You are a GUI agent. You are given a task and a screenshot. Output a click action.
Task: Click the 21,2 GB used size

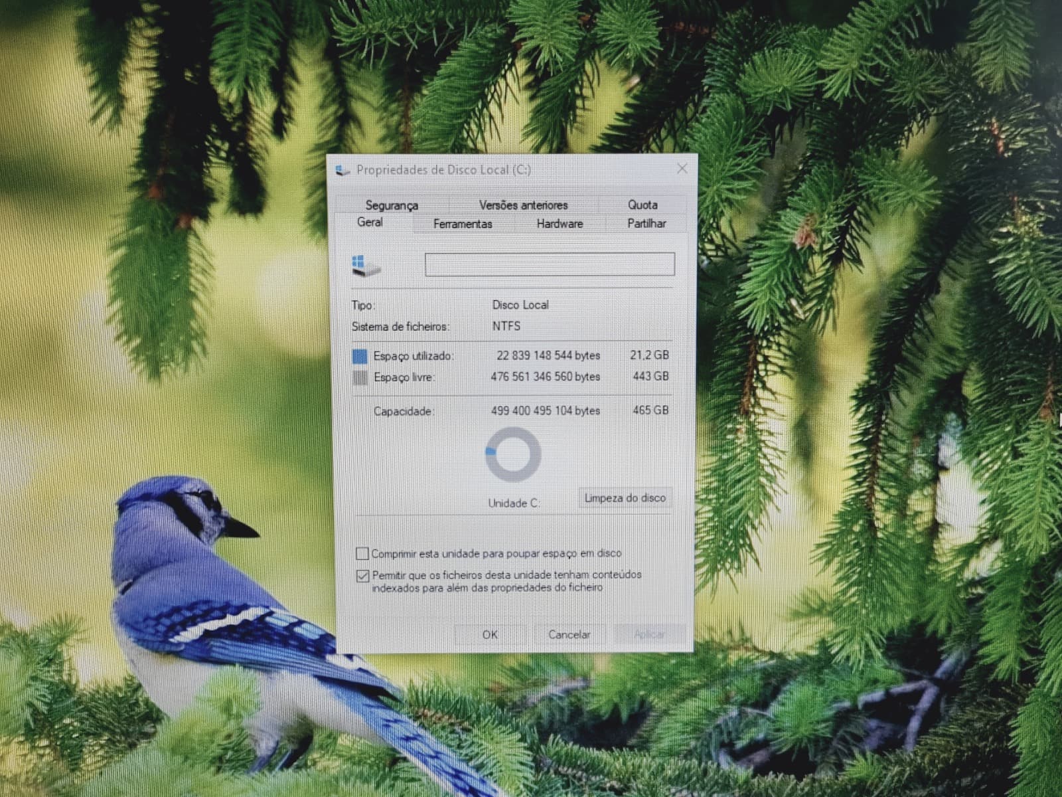point(649,355)
